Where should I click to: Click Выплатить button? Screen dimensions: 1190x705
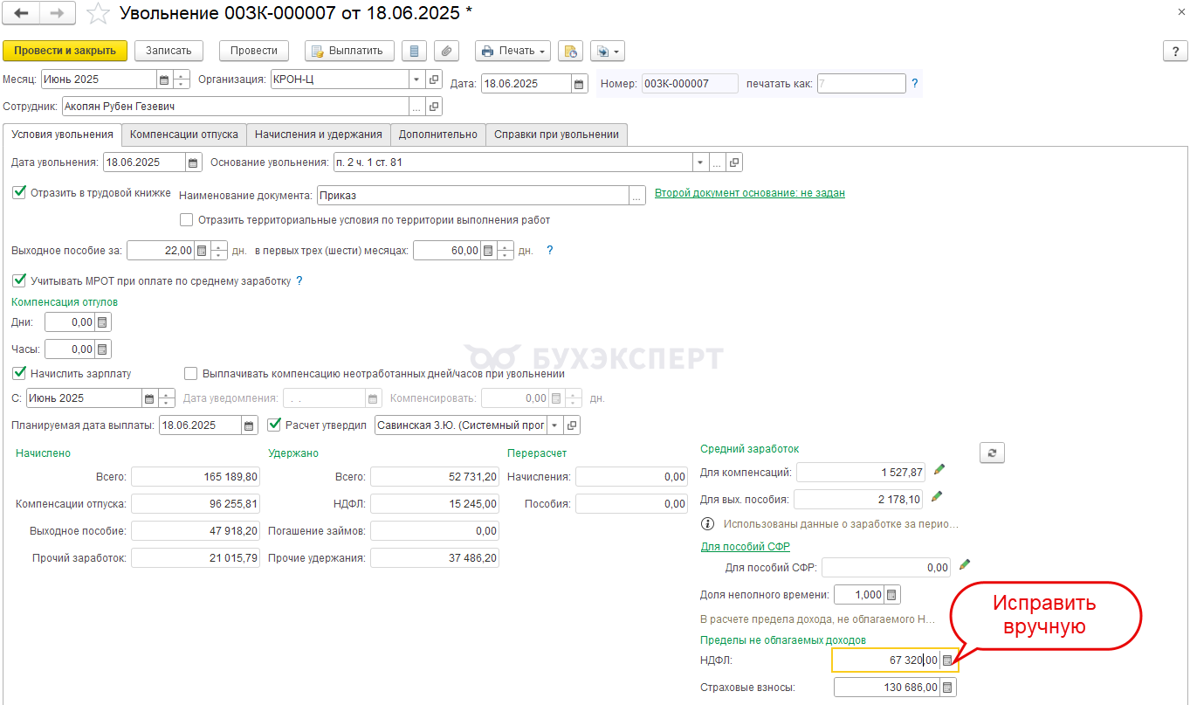click(350, 51)
